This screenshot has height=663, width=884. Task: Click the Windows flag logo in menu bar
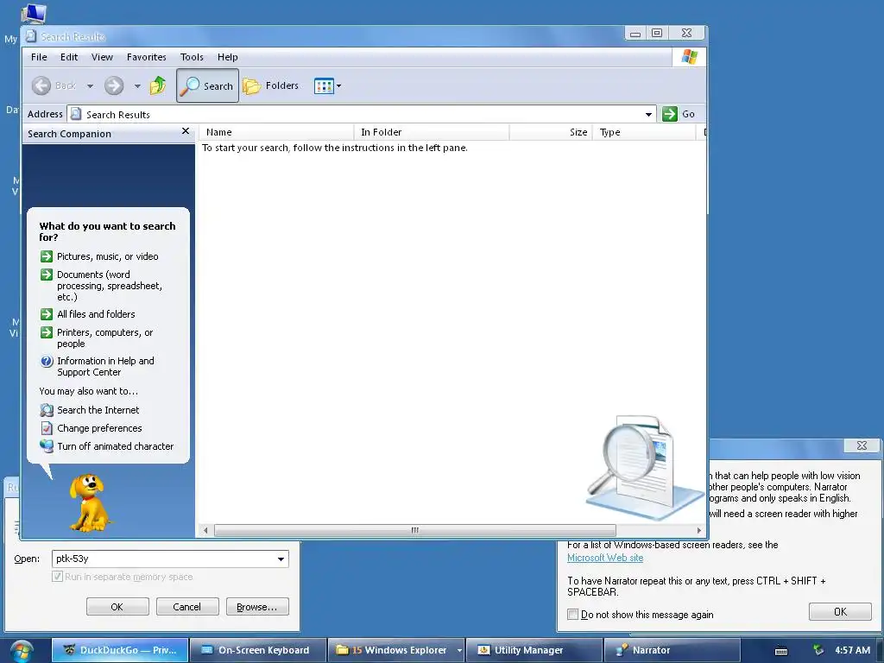689,57
